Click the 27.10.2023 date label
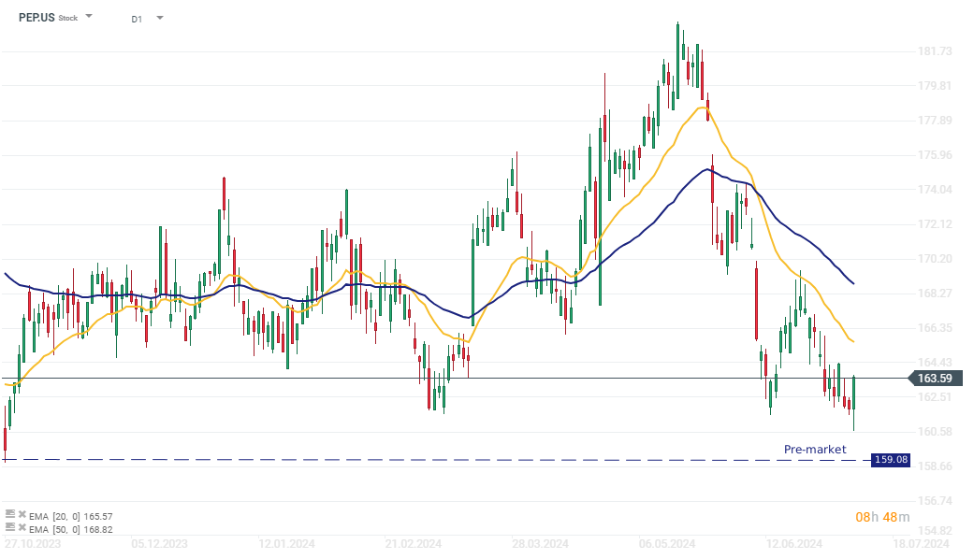The width and height of the screenshot is (974, 559). [x=33, y=544]
